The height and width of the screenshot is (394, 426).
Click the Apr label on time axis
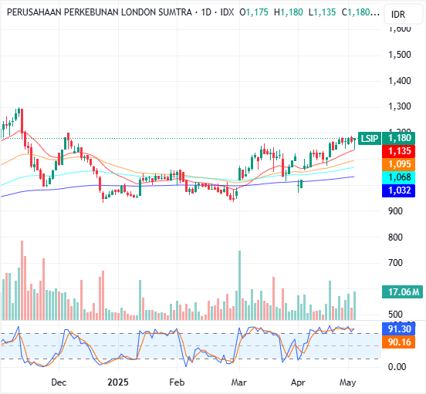pos(298,382)
